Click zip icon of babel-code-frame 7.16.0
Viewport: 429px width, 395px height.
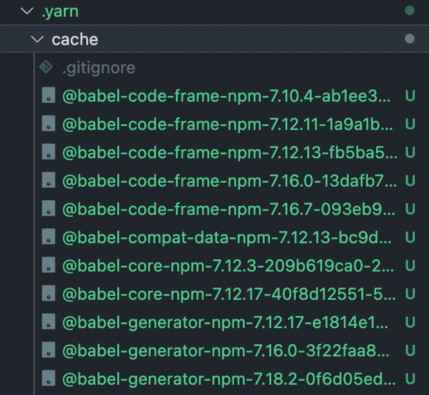[48, 180]
